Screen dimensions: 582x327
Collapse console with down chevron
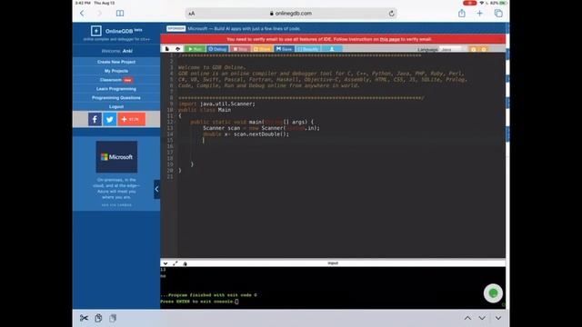(x=166, y=263)
